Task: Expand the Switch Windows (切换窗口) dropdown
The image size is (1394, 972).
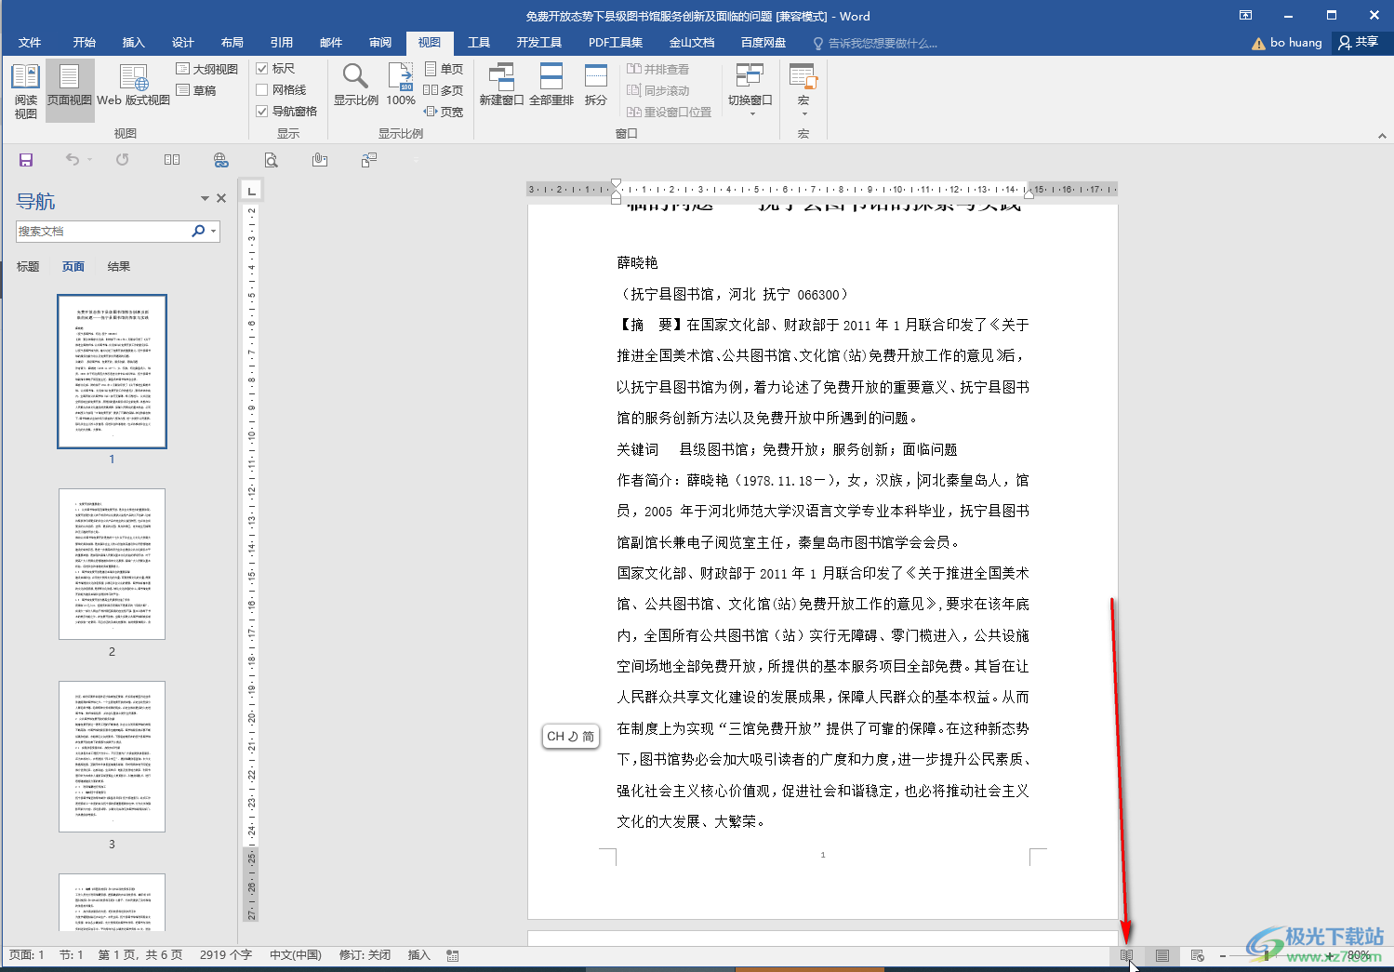Action: (750, 91)
